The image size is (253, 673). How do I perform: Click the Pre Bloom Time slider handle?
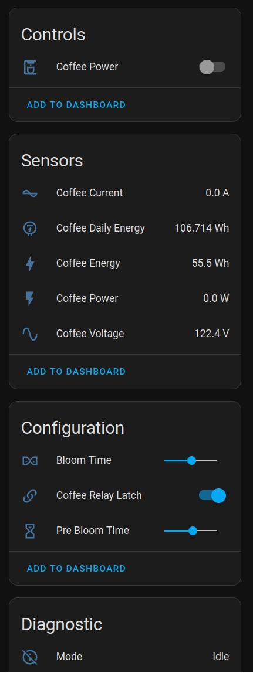pyautogui.click(x=193, y=531)
